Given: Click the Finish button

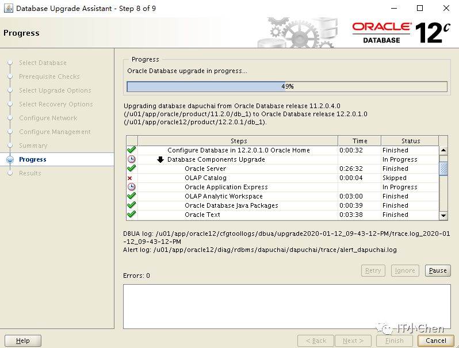Looking at the screenshot, I should coord(395,341).
